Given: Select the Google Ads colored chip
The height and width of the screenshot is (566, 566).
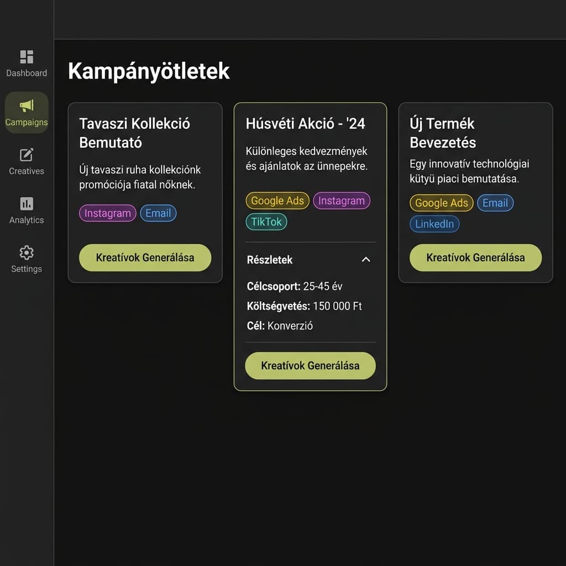Looking at the screenshot, I should [x=277, y=201].
